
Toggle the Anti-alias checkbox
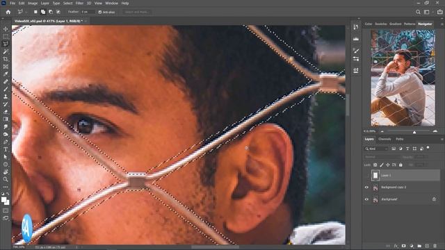pos(100,12)
